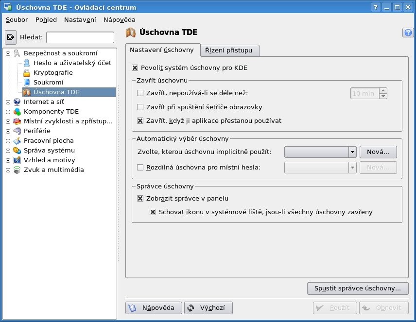
Task: Click the Heslo a uživatelský účet icon
Action: coord(27,63)
